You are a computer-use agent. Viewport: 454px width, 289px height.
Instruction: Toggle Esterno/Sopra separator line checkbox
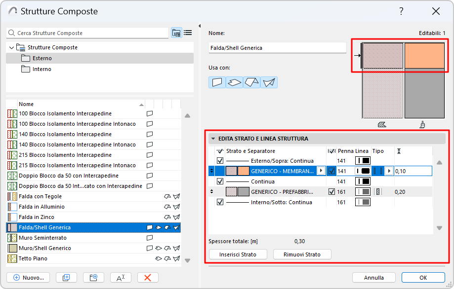tap(220, 161)
